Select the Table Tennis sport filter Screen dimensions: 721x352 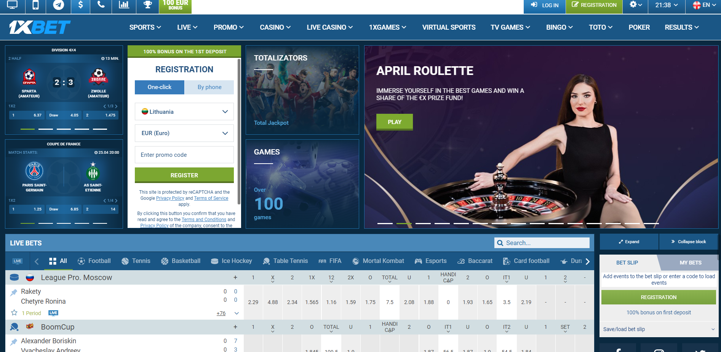pos(285,261)
